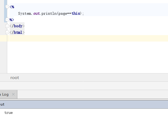Click the fold marker beside the closing %> tag
The height and width of the screenshot is (120, 168).
[x=7, y=20]
